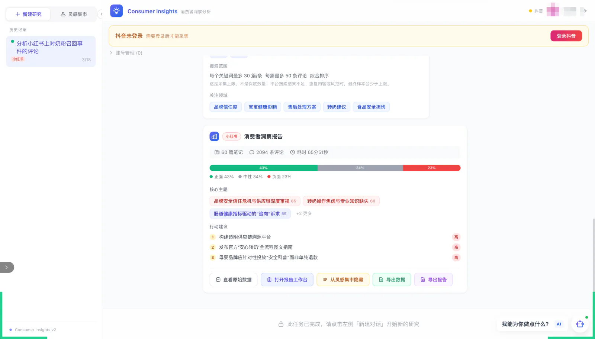Switch to the 灵感集市 tab
This screenshot has width=595, height=339.
coord(74,14)
